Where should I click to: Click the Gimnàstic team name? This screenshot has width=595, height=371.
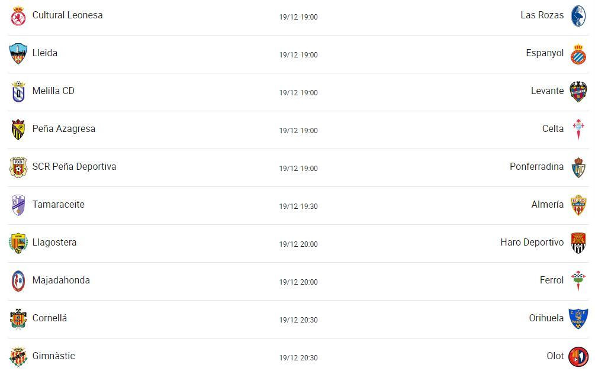[53, 356]
